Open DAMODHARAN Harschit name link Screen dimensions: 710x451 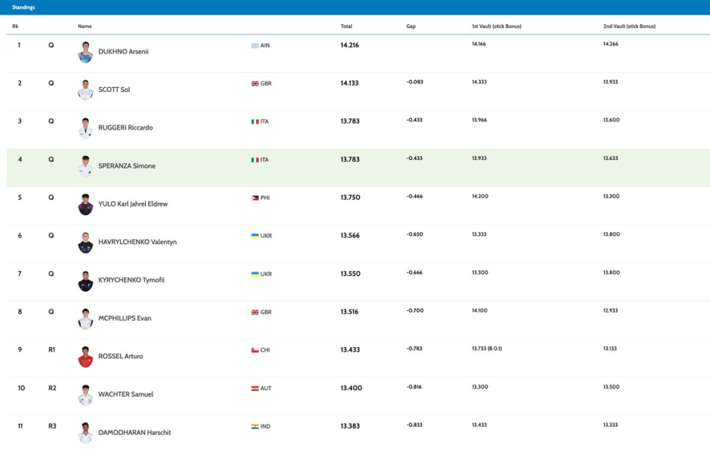135,432
